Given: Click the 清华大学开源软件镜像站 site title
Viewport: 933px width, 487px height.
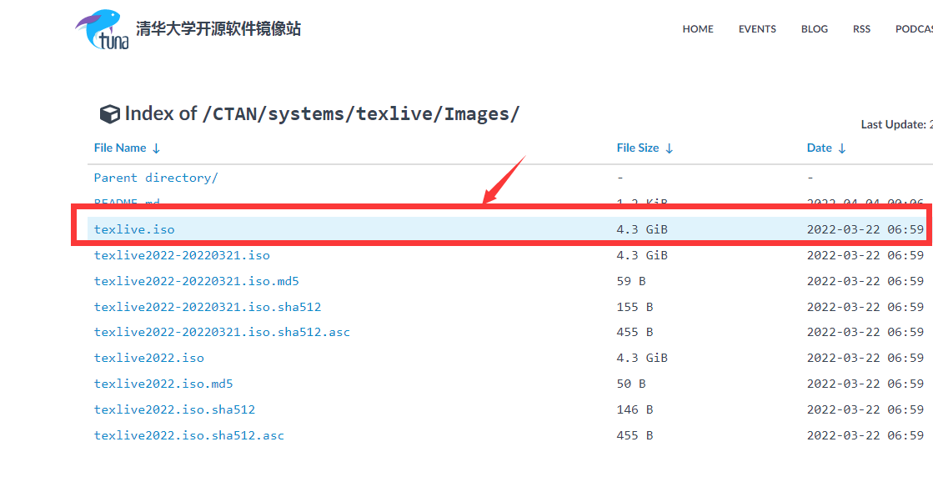Looking at the screenshot, I should [218, 28].
